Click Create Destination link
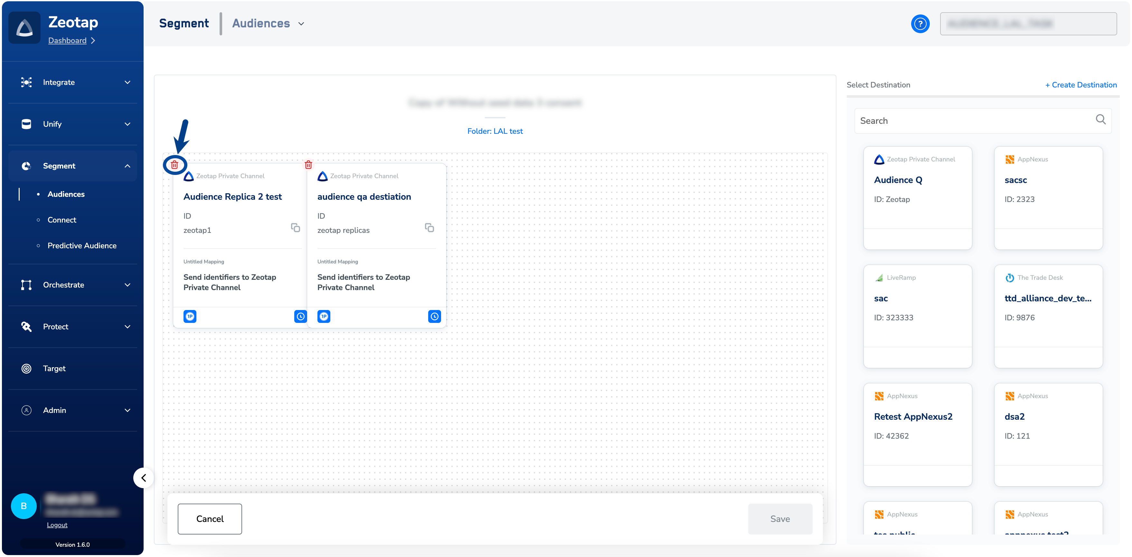The image size is (1132, 557). pos(1080,85)
